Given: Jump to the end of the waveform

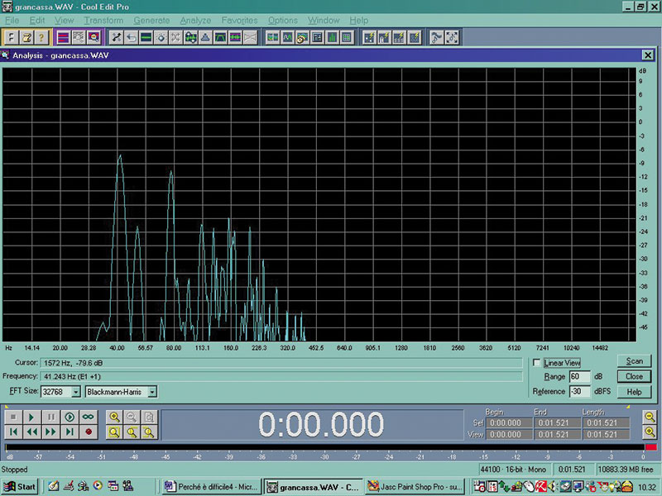Looking at the screenshot, I should pos(70,432).
